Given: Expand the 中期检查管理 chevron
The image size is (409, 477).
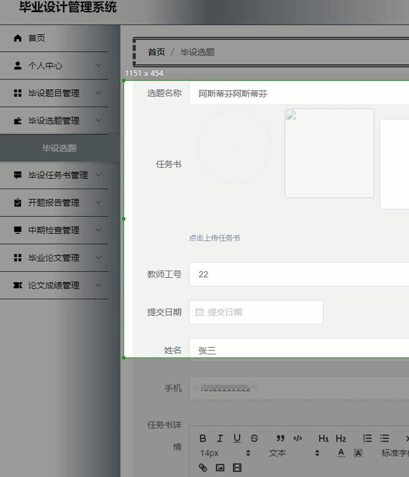Looking at the screenshot, I should point(98,230).
